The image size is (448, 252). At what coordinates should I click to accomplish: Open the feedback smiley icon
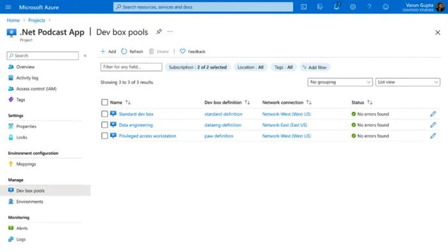pos(386,7)
